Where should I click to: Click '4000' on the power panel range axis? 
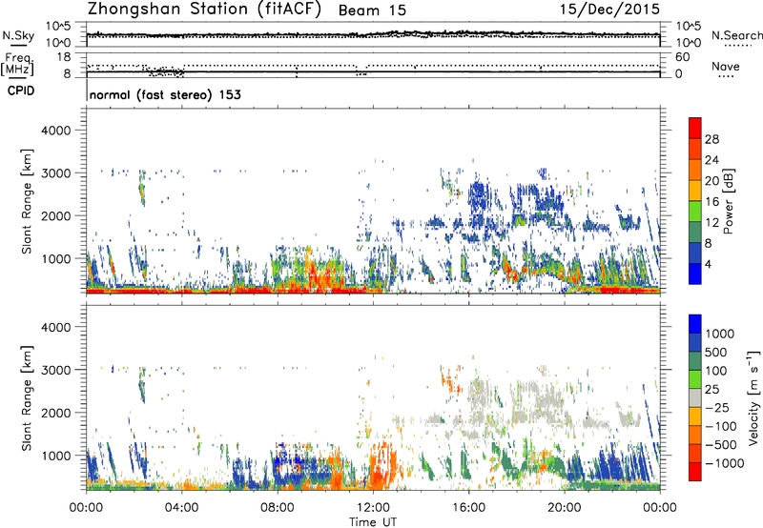pyautogui.click(x=55, y=131)
